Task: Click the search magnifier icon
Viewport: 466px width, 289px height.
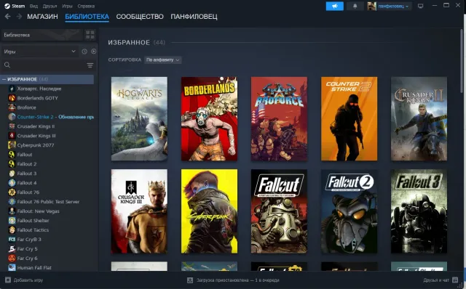Action: point(7,65)
